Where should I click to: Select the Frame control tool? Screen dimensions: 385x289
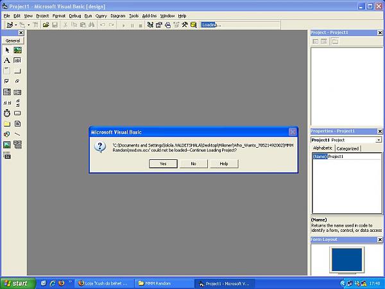click(x=7, y=71)
